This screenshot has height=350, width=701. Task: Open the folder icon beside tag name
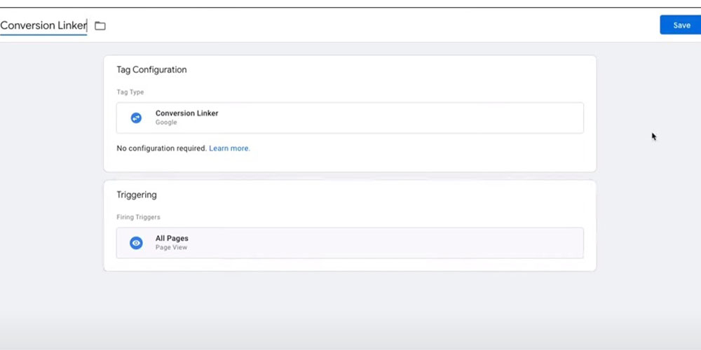pyautogui.click(x=100, y=26)
